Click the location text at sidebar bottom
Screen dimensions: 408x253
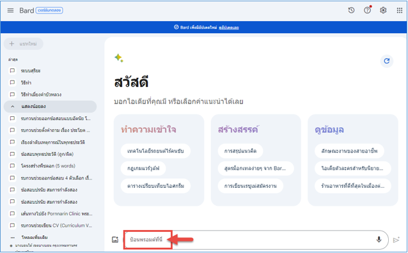(46, 245)
